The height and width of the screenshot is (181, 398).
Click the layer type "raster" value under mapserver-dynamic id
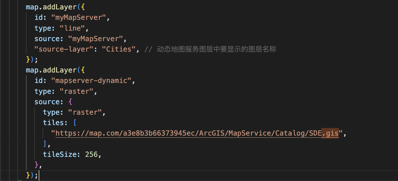pos(77,91)
